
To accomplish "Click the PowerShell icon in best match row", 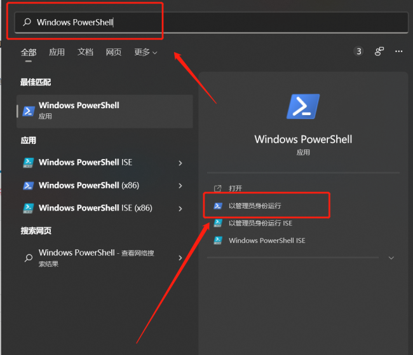I will [x=29, y=111].
